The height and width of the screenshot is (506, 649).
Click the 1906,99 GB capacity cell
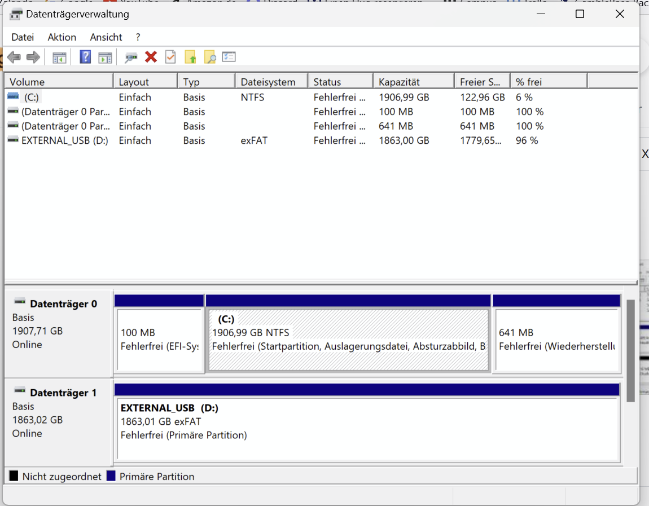click(404, 97)
